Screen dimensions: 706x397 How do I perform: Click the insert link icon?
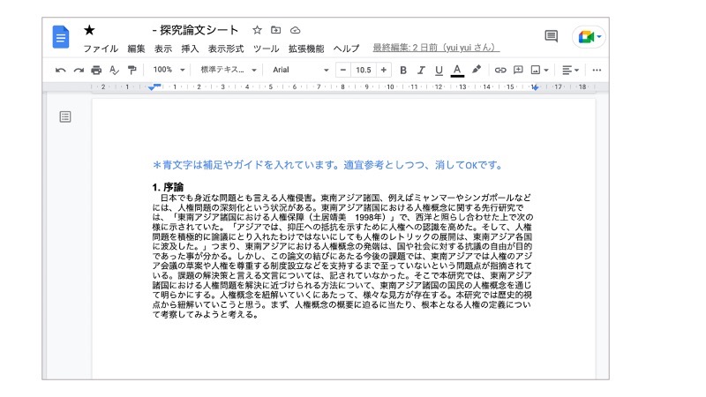click(x=500, y=70)
